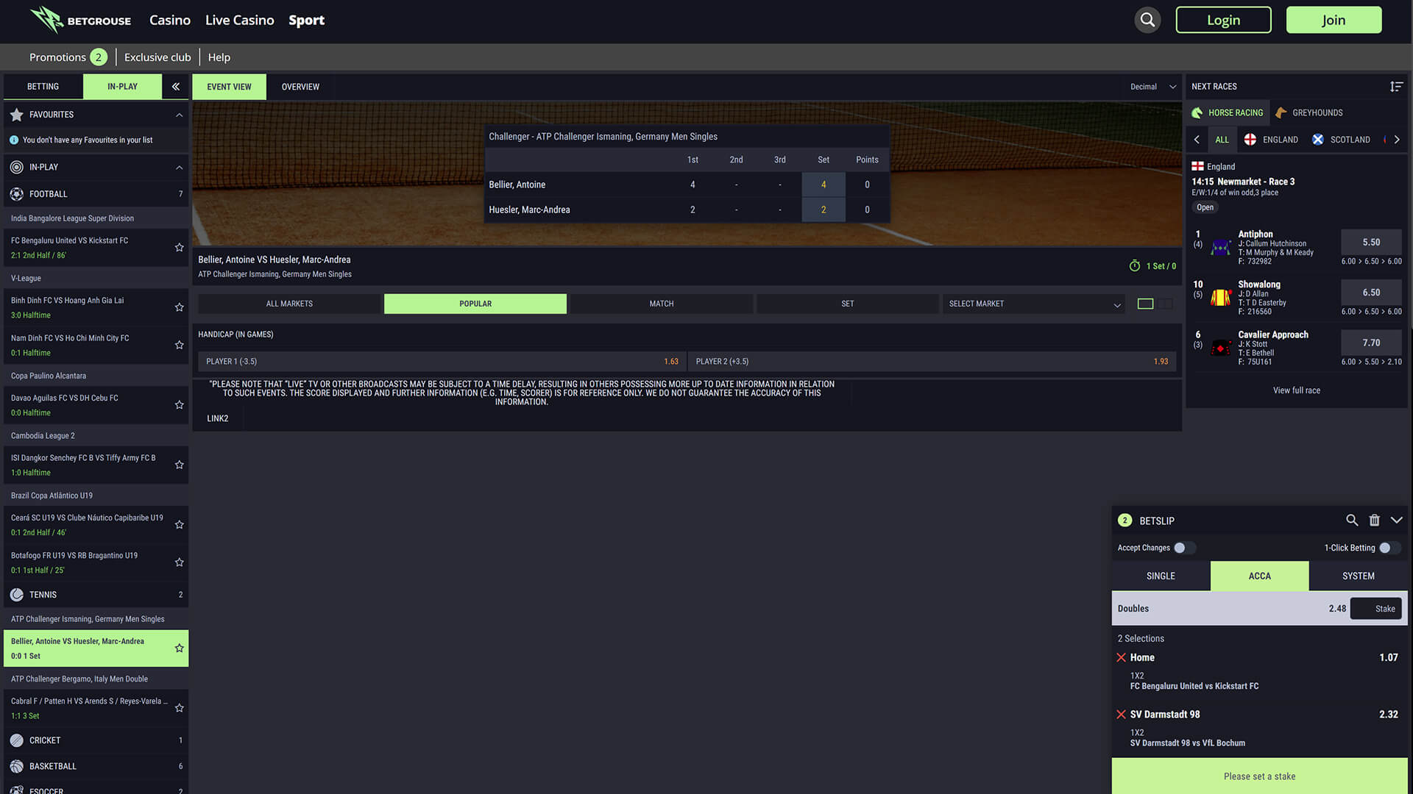
Task: Open Football in-play sport row
Action: coord(96,194)
